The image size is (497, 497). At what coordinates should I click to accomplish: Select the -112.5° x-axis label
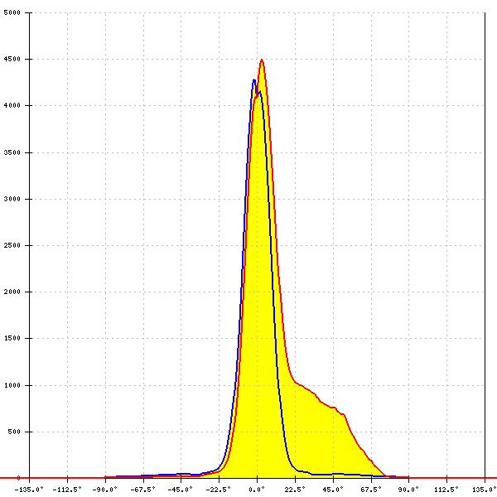(67, 490)
